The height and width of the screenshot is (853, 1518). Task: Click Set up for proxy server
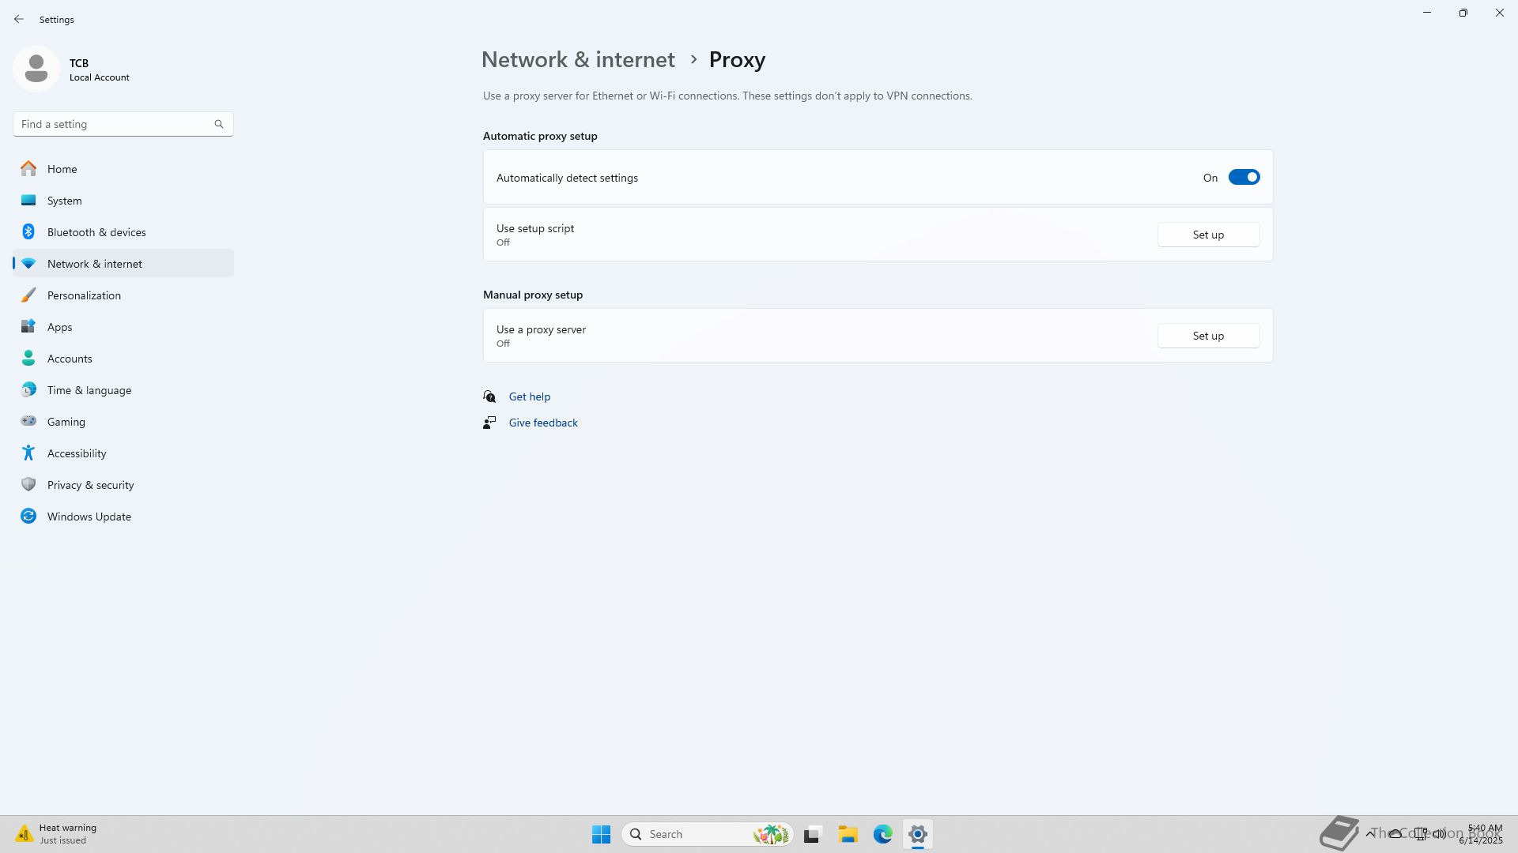(1208, 336)
